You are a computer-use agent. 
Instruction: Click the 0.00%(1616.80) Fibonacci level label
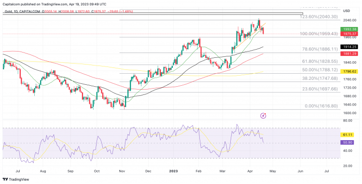321,106
